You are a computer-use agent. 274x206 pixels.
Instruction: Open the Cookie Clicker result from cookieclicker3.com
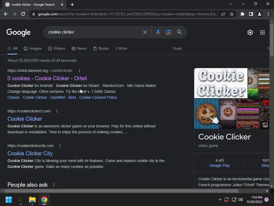tap(25, 119)
